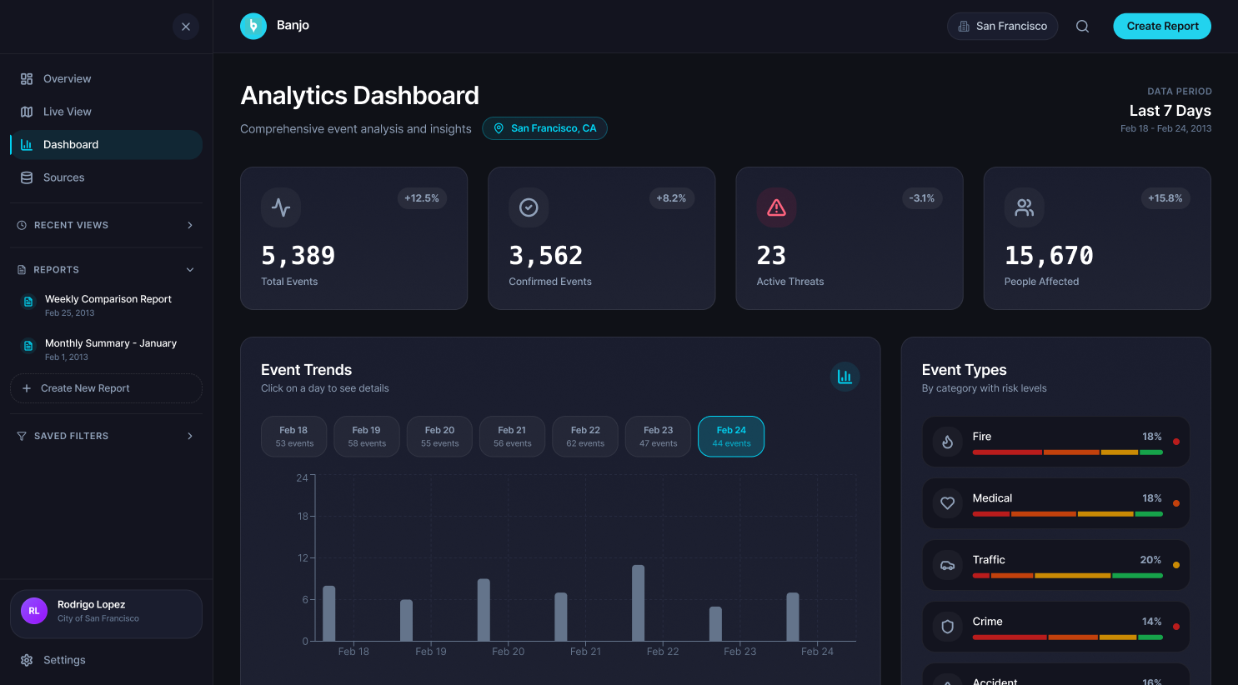1238x685 pixels.
Task: Select the Feb 24 day selector
Action: (731, 436)
